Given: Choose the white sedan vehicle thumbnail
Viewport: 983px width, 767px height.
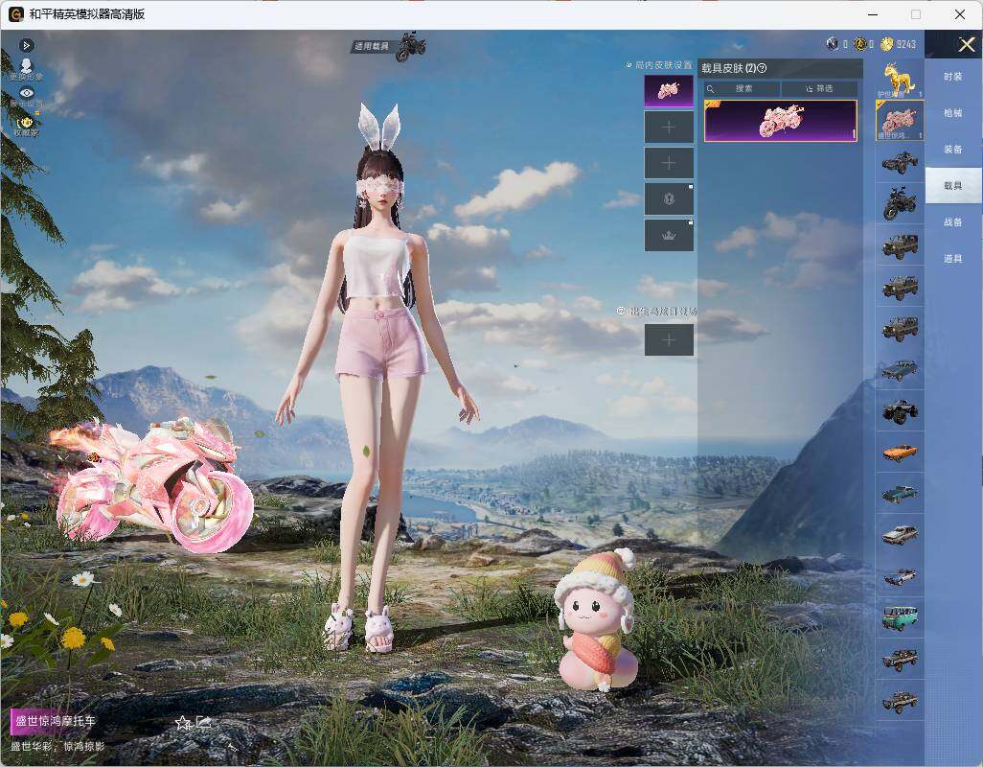Looking at the screenshot, I should pos(900,534).
